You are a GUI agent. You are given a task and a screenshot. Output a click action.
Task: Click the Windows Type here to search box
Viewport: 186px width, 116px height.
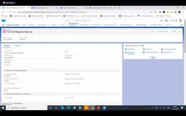27,108
